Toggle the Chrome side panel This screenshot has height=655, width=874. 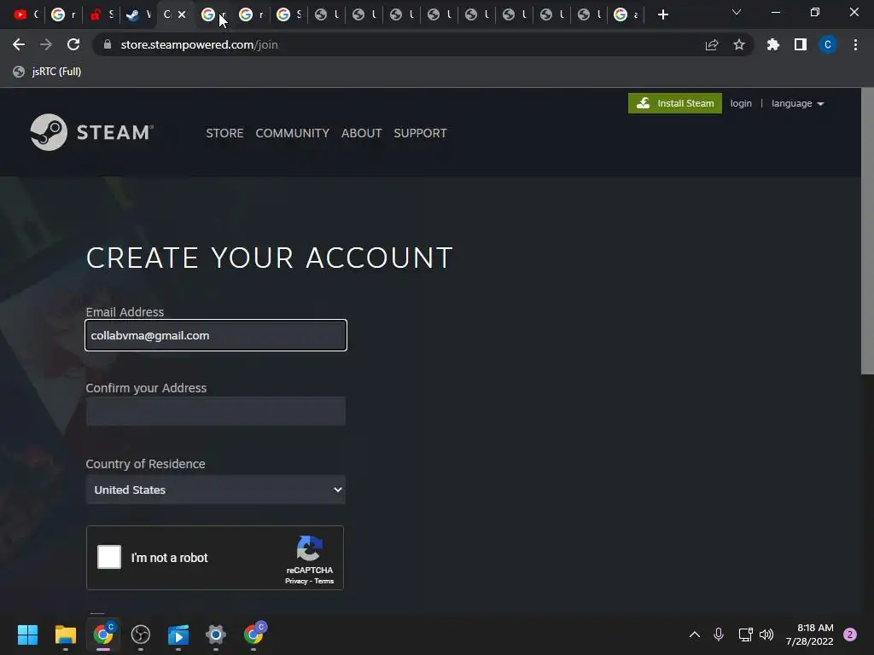click(x=801, y=44)
